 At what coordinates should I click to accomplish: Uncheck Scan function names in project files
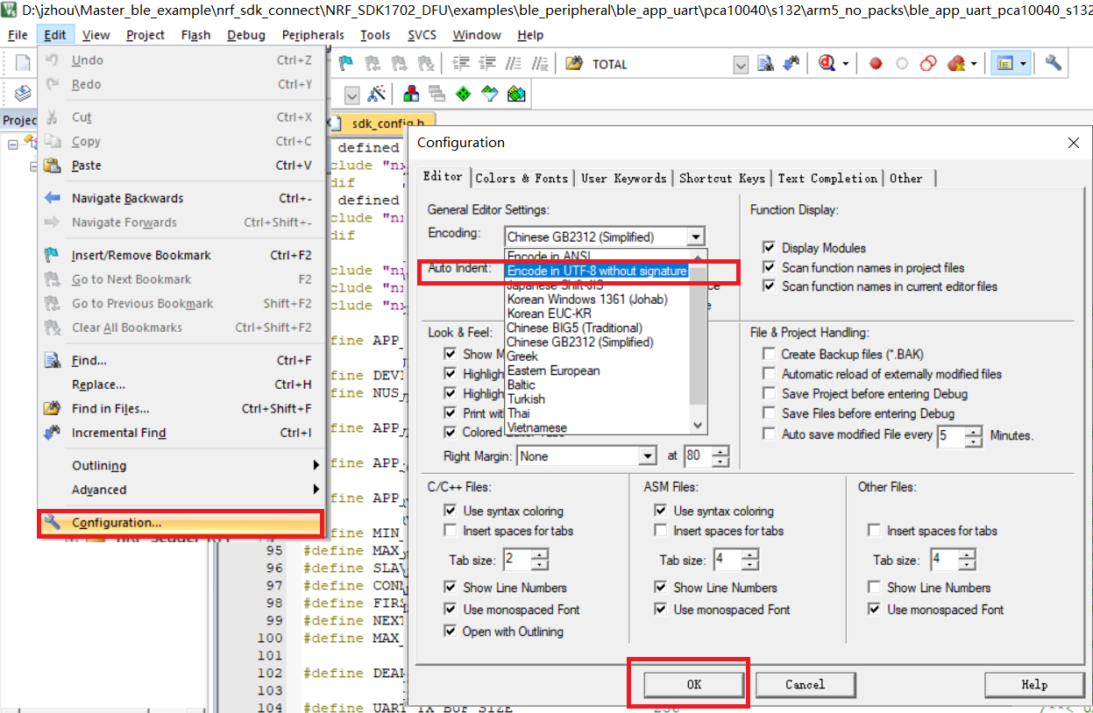tap(769, 267)
